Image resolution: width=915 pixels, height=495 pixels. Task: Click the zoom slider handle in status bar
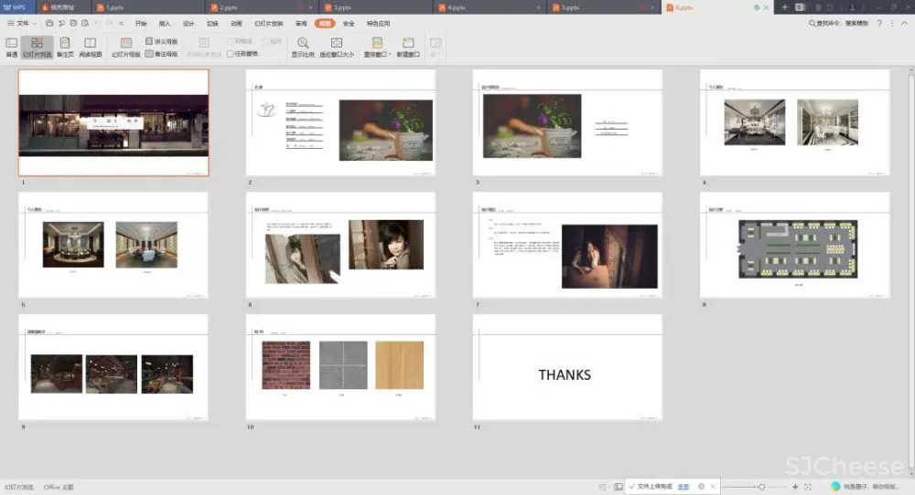(x=762, y=487)
